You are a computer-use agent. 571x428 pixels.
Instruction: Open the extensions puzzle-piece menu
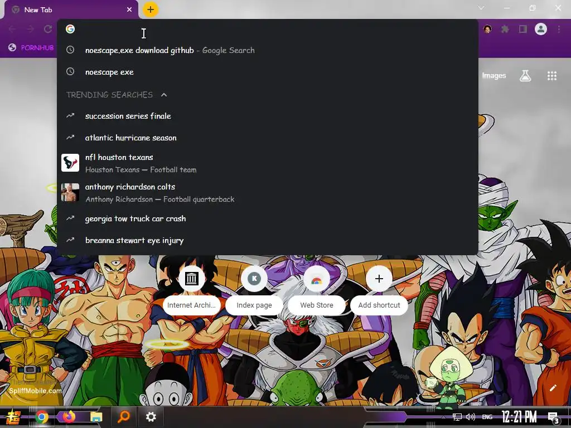(x=505, y=29)
